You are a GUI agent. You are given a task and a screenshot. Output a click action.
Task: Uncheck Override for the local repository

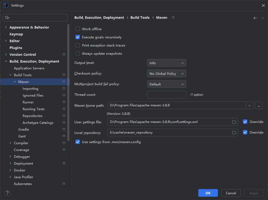(245, 132)
